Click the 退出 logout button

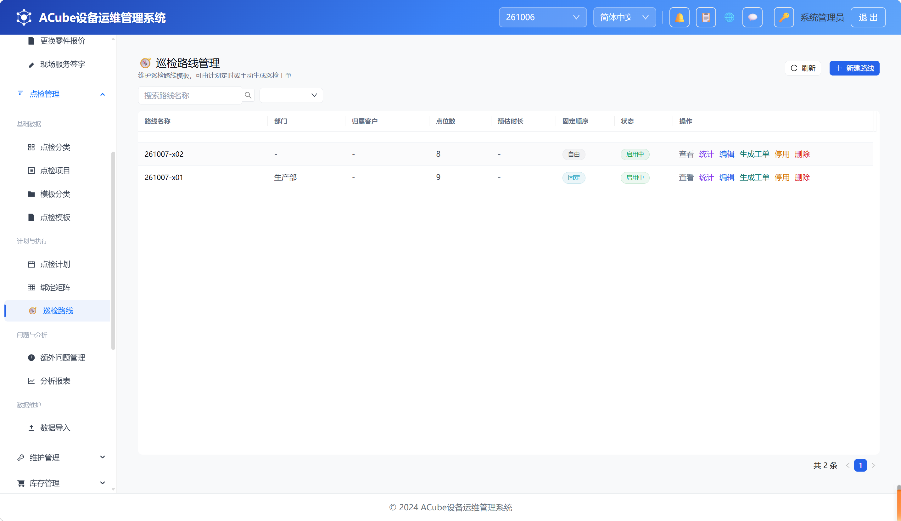pyautogui.click(x=868, y=17)
